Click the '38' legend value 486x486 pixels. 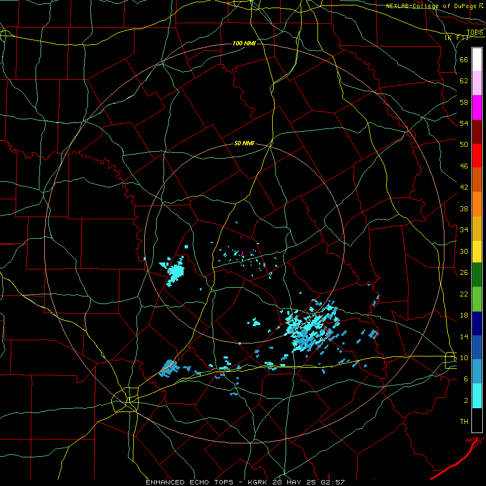464,208
